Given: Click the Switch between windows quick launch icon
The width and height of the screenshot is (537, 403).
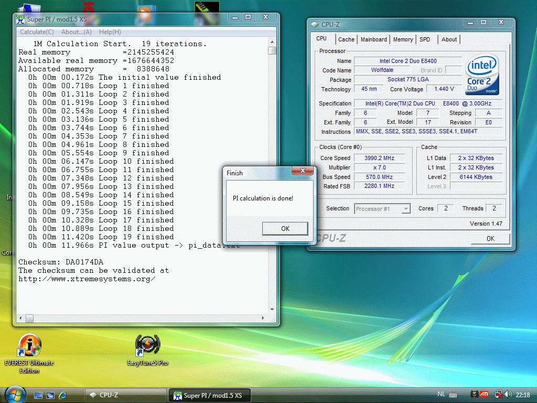Looking at the screenshot, I should pyautogui.click(x=50, y=395).
